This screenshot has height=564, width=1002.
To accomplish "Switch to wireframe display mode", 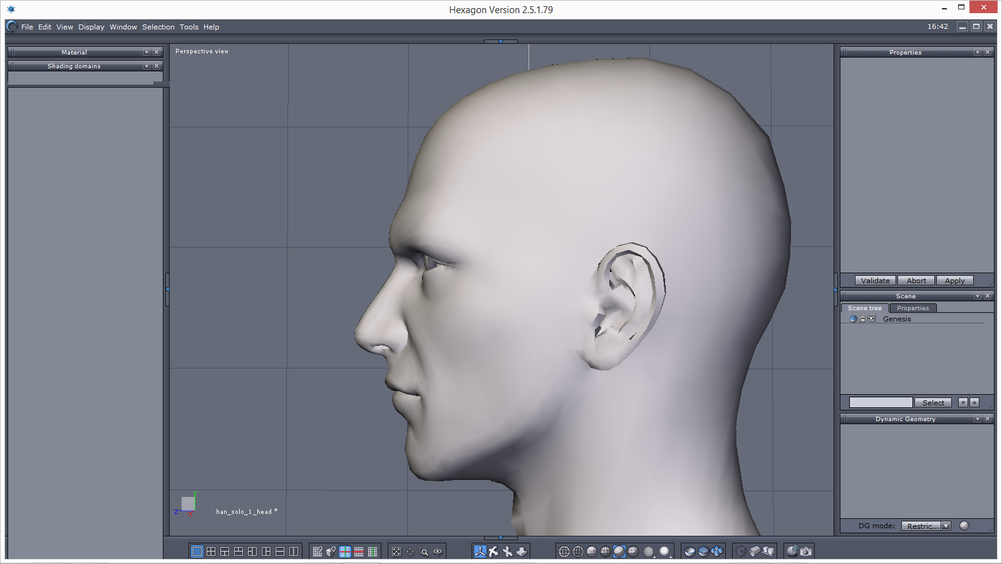I will (564, 551).
